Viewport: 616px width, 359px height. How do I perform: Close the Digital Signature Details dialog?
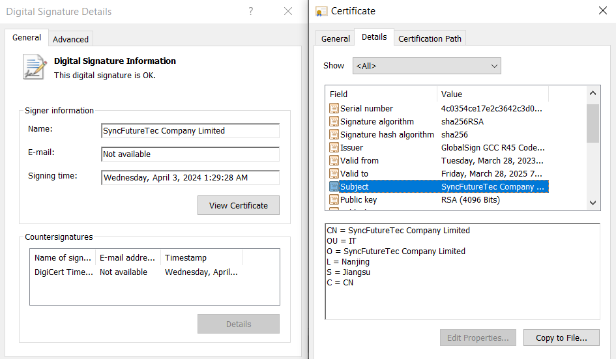pos(288,11)
